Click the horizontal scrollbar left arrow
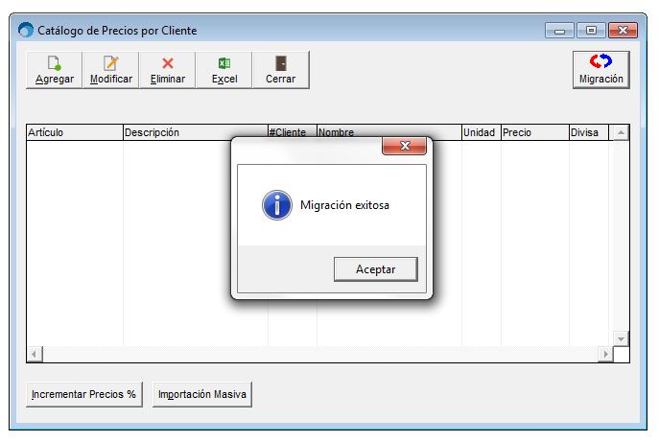Image resolution: width=659 pixels, height=442 pixels. click(x=35, y=354)
